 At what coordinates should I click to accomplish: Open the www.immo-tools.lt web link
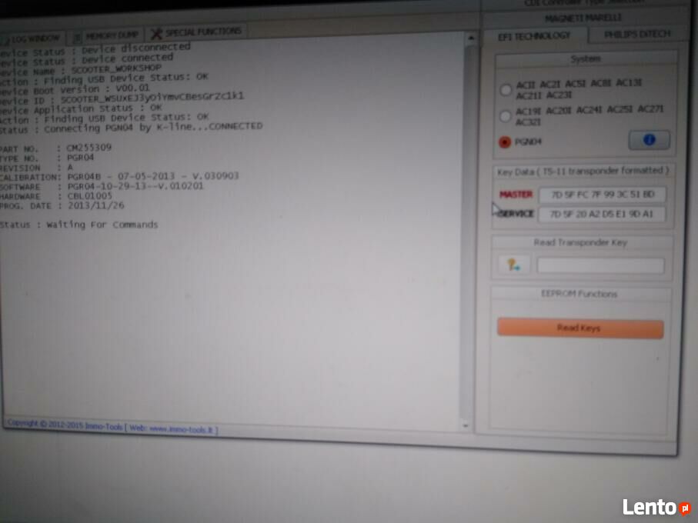182,430
